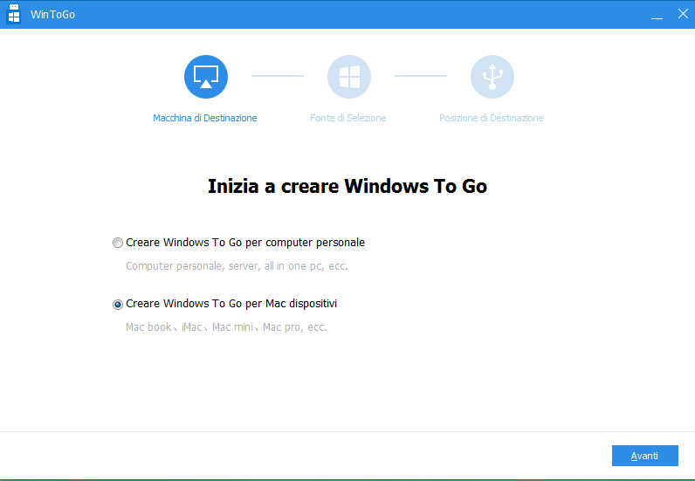The image size is (695, 481).
Task: Close the WinToGo window
Action: tap(683, 14)
